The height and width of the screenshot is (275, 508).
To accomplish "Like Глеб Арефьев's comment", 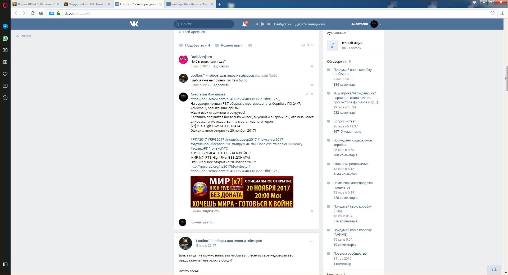I will click(312, 67).
